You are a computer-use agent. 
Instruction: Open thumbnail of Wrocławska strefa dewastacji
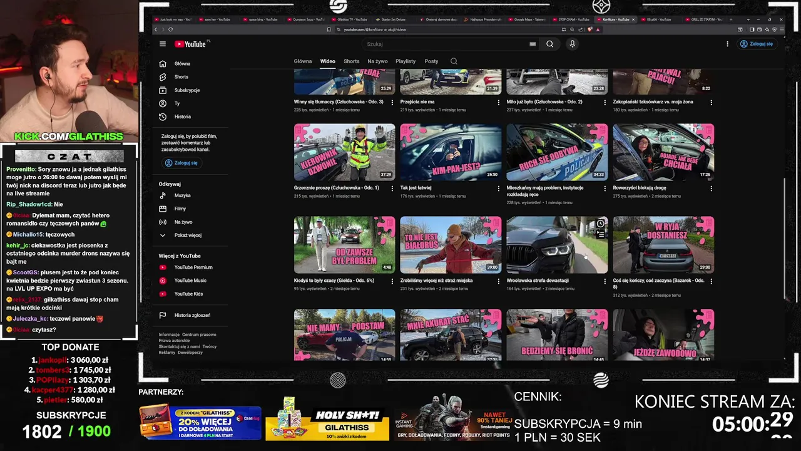(557, 245)
